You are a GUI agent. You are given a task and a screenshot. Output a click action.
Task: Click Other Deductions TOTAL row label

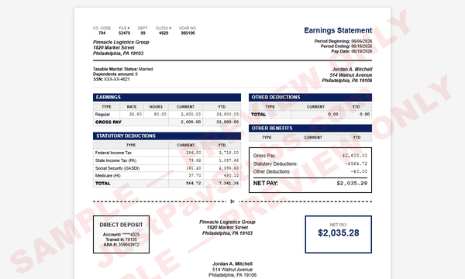point(258,115)
